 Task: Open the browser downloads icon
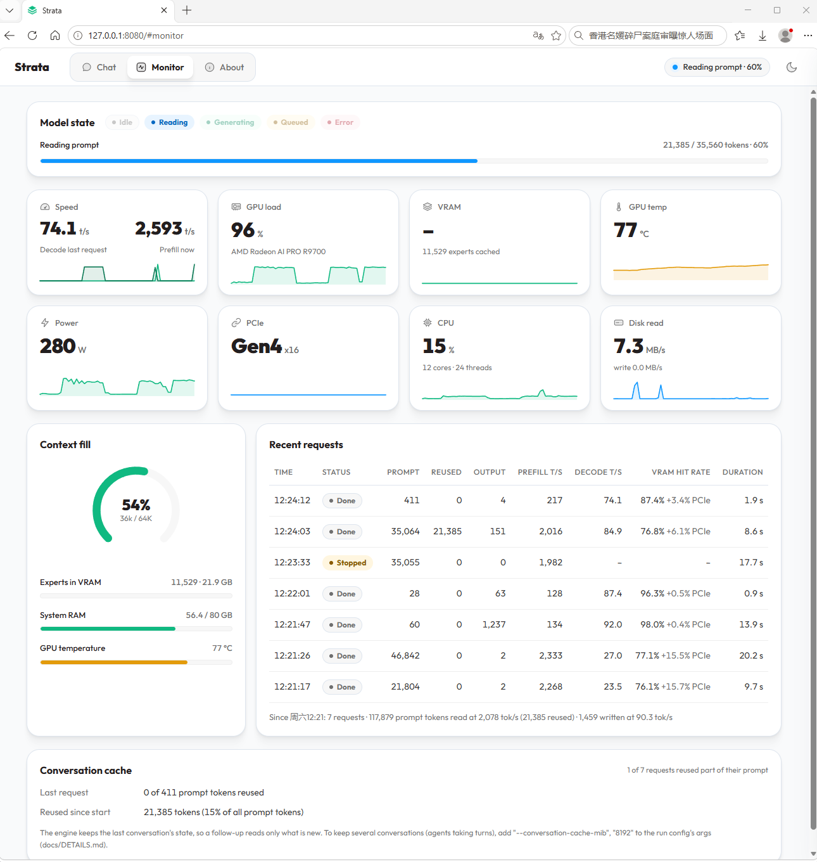763,35
